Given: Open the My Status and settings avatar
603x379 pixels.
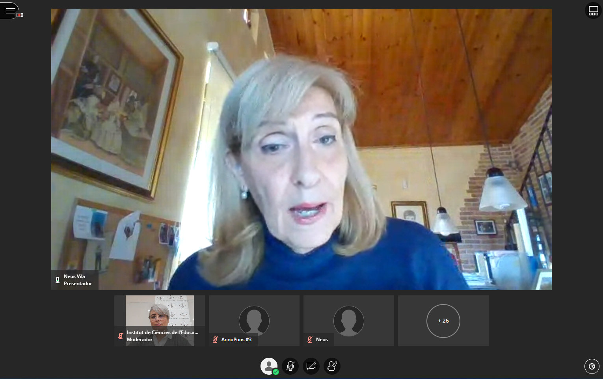Looking at the screenshot, I should [x=269, y=366].
